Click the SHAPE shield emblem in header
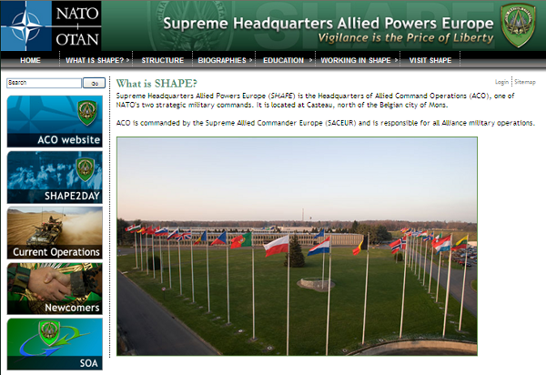Viewport: 546px width, 375px height. click(518, 25)
